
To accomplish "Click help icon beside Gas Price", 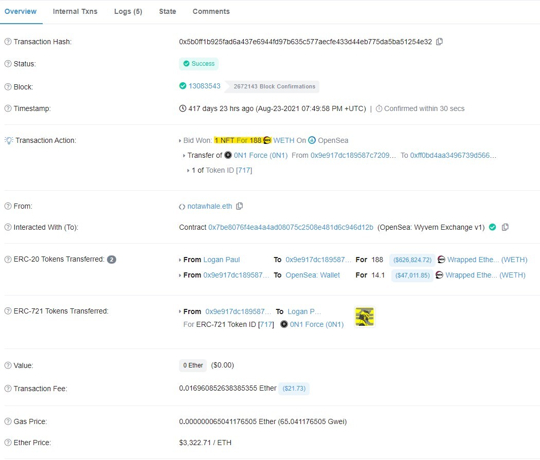I will tap(8, 421).
